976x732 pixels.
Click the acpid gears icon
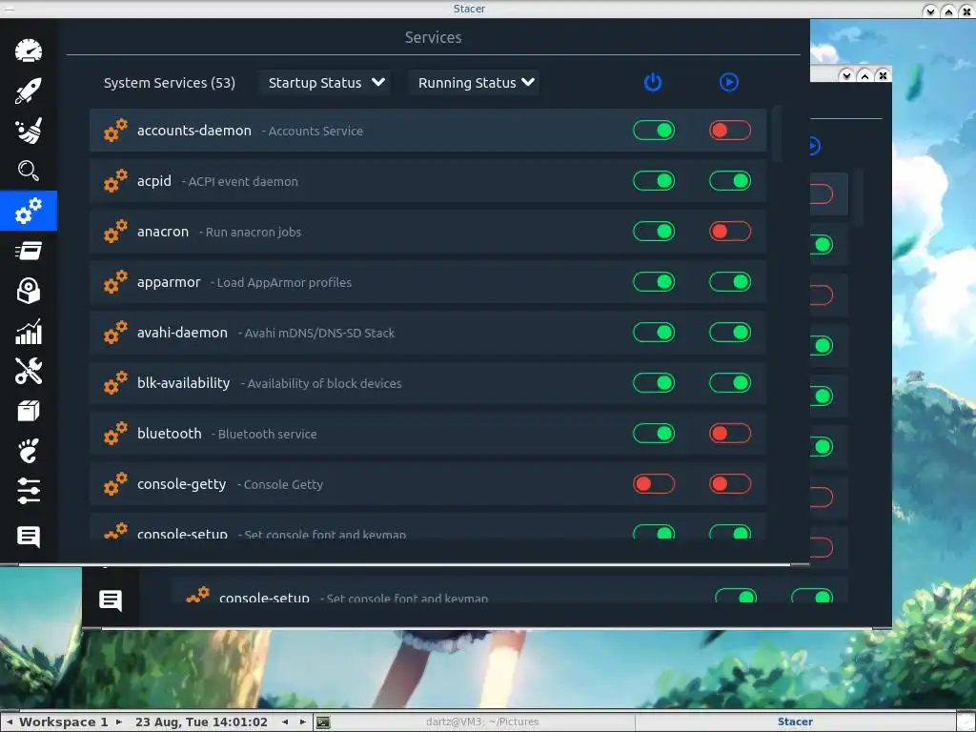(115, 180)
